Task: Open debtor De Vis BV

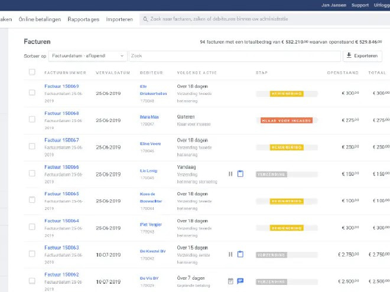Action: coord(149,278)
